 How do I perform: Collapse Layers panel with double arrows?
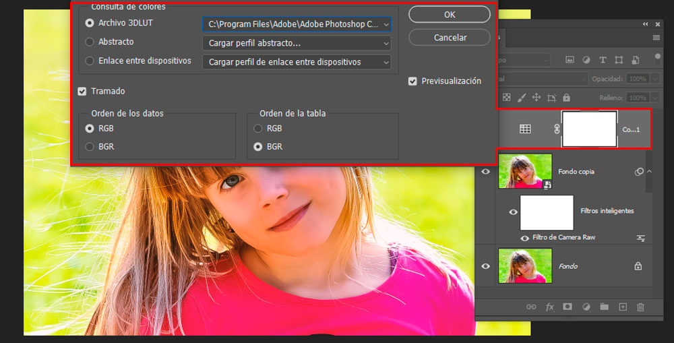[645, 24]
